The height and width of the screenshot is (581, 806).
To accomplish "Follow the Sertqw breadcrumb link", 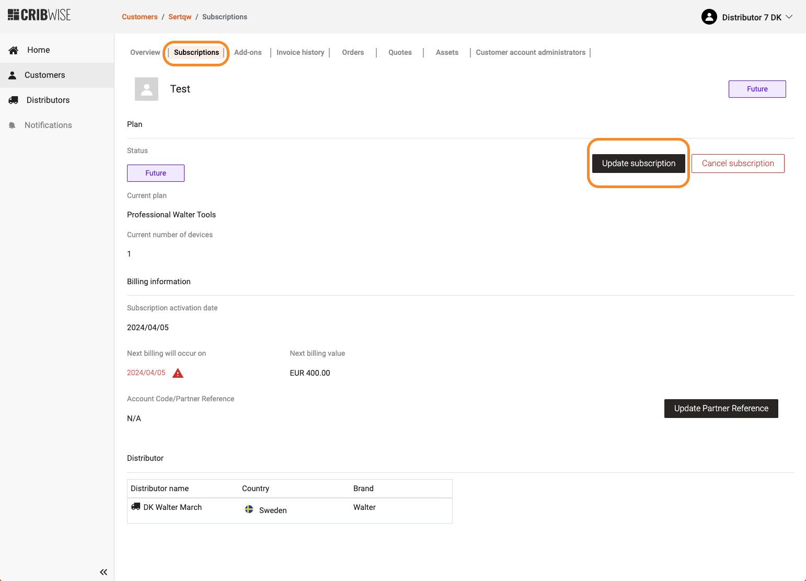I will pos(180,17).
